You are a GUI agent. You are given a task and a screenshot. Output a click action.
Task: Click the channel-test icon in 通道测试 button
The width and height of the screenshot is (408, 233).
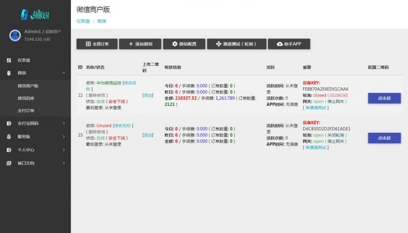coord(219,44)
